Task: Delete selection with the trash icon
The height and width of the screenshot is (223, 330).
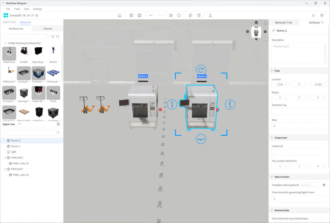Action: tap(199, 15)
